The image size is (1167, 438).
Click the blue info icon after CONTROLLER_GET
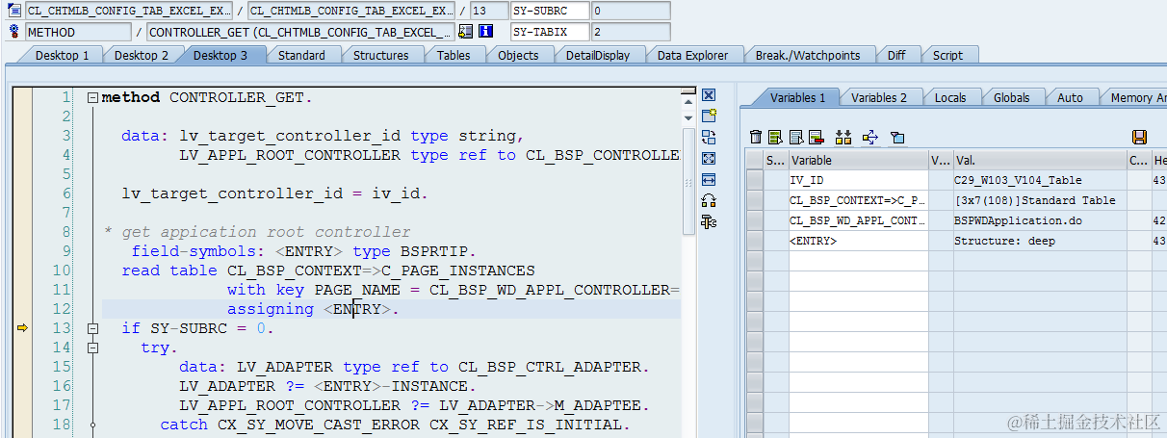(x=486, y=32)
